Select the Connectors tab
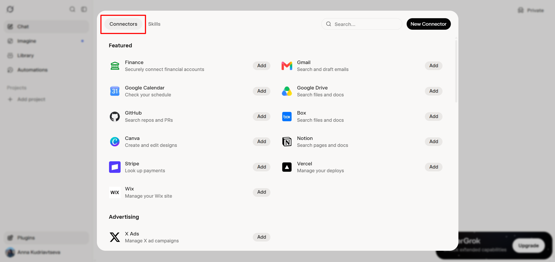Viewport: 555px width, 262px height. [x=123, y=24]
